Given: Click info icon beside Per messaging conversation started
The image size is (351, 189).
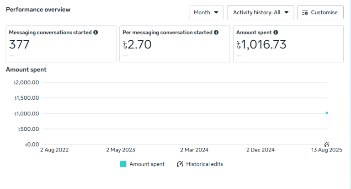Looking at the screenshot, I should 216,32.
